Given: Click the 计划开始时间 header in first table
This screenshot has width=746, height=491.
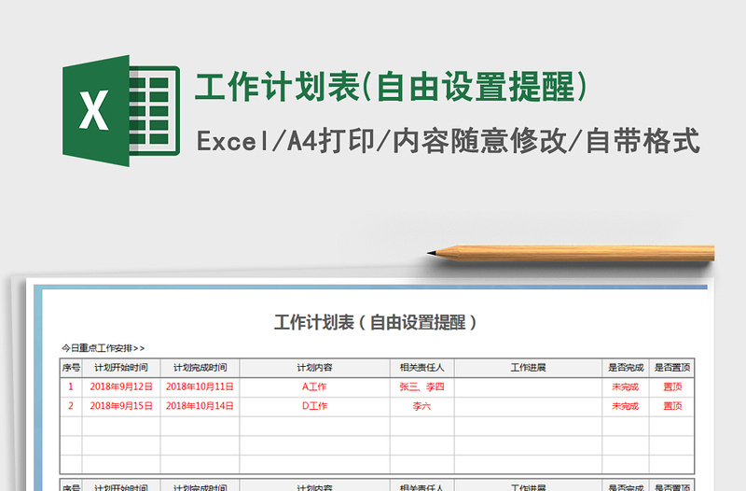Looking at the screenshot, I should coord(121,368).
